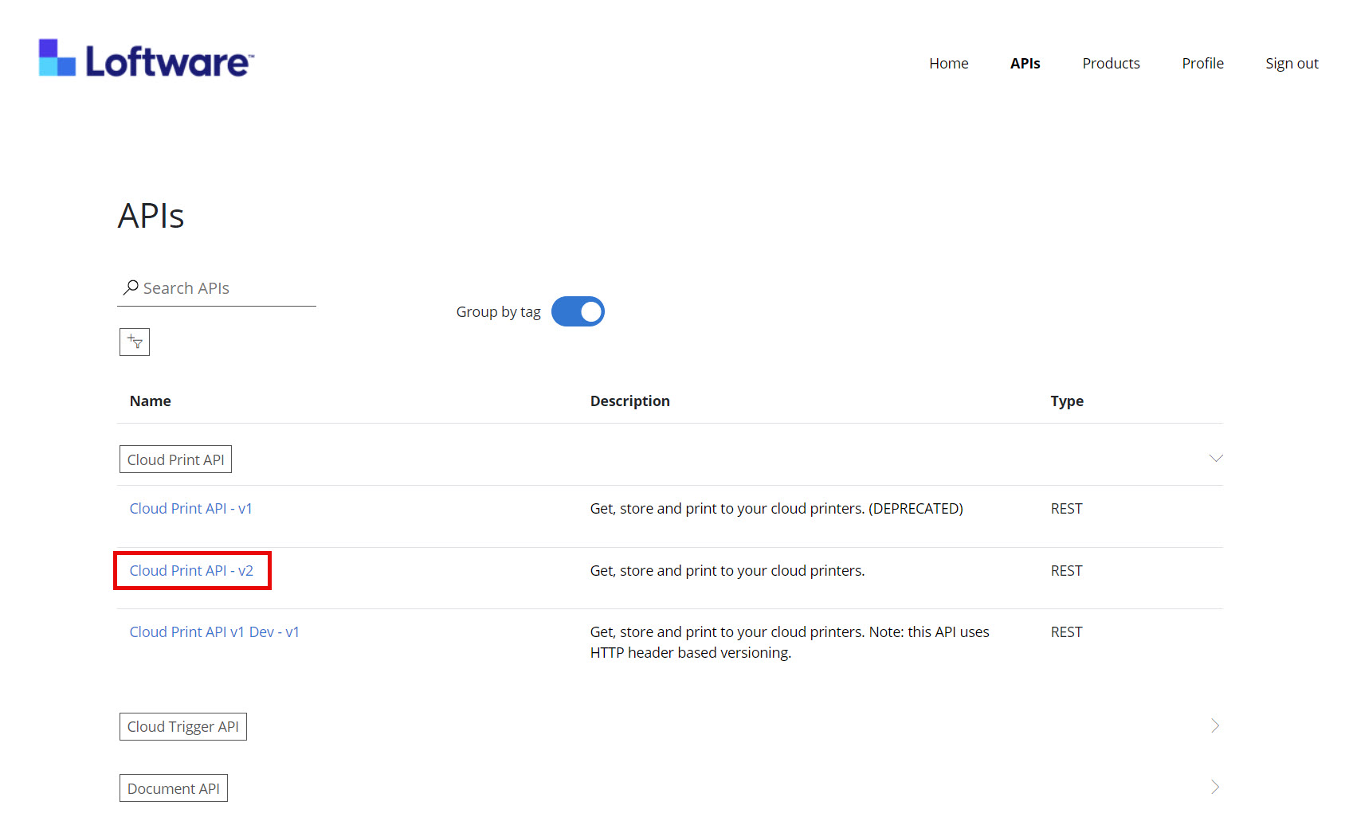Click REST type in v1 Dev row
This screenshot has height=821, width=1345.
(x=1066, y=631)
